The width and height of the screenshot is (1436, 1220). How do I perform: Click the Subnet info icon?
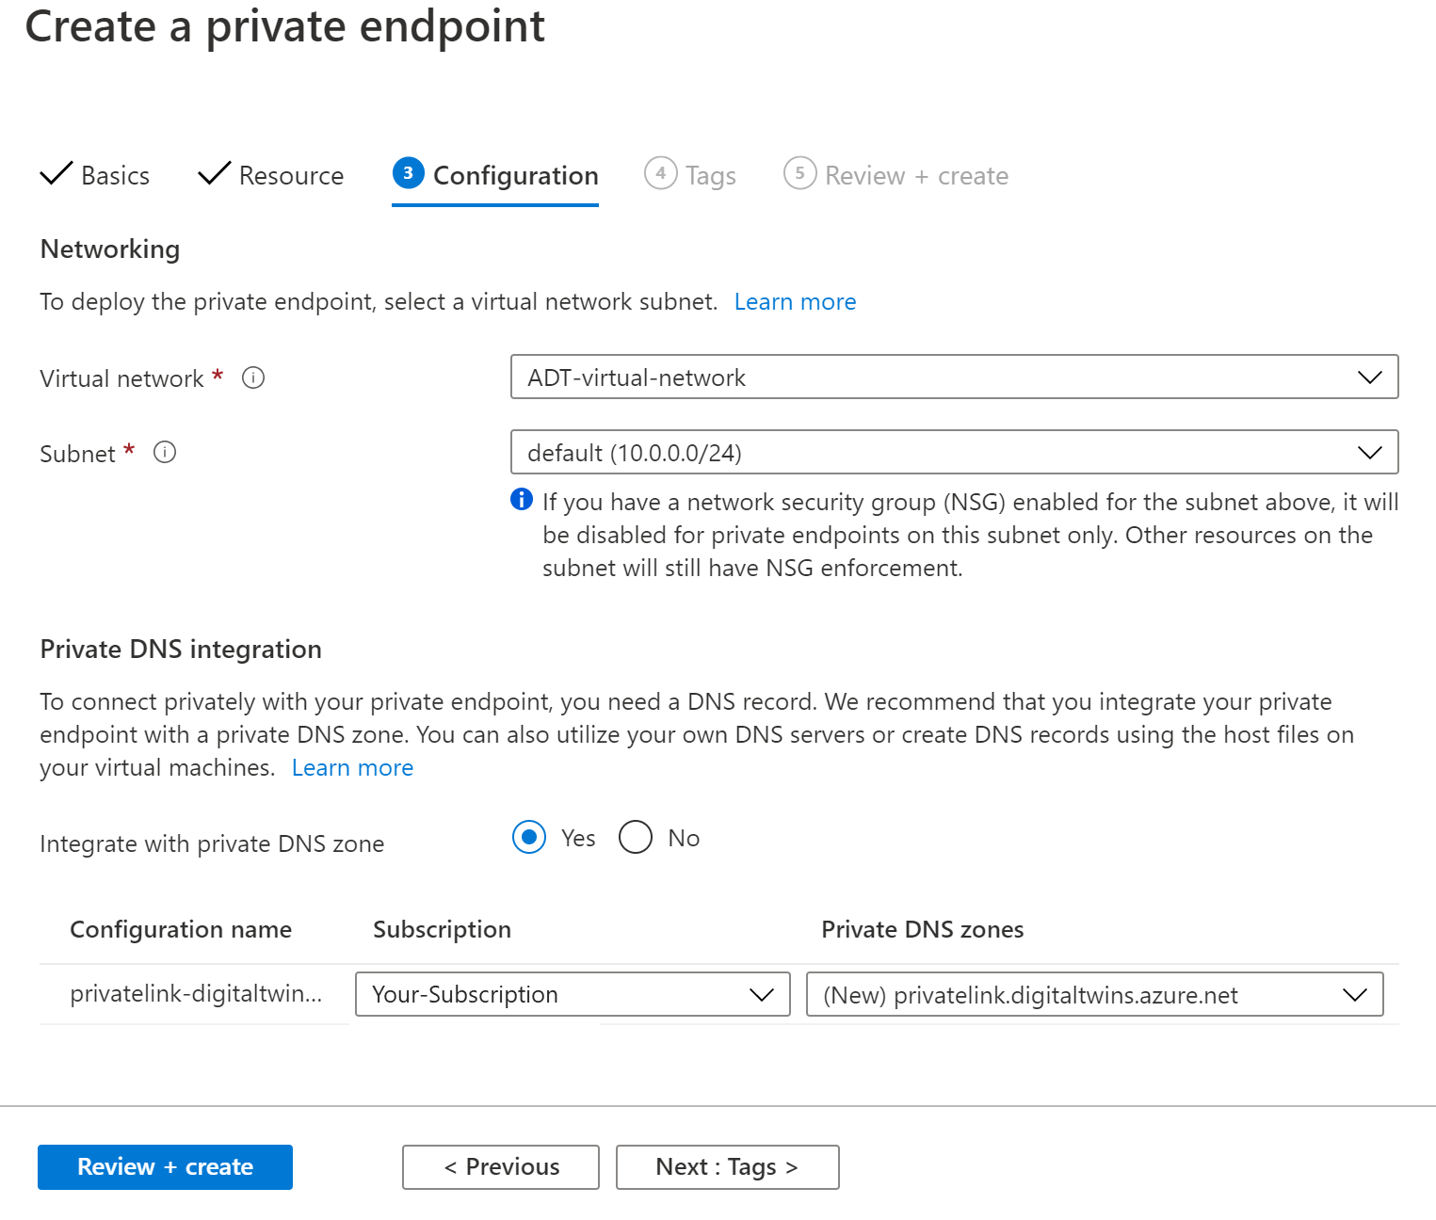(165, 453)
